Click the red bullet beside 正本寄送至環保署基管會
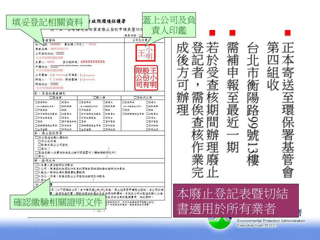320x240 pixels. point(287,33)
